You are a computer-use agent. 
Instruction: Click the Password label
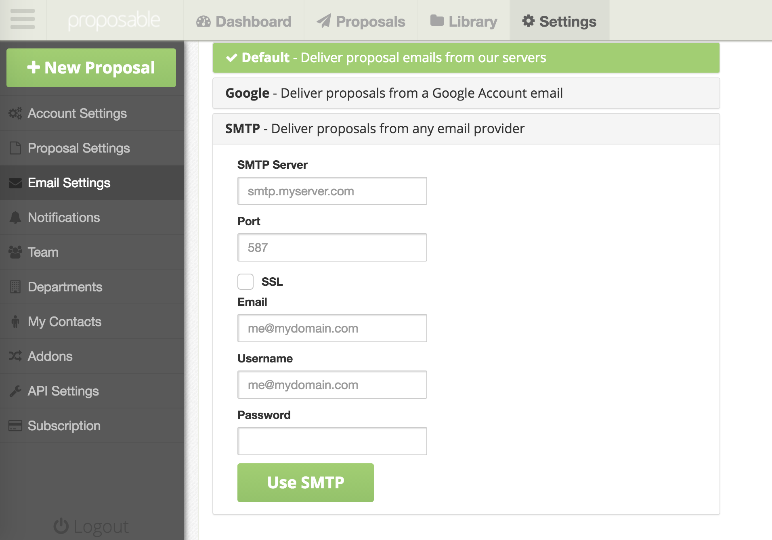click(264, 415)
